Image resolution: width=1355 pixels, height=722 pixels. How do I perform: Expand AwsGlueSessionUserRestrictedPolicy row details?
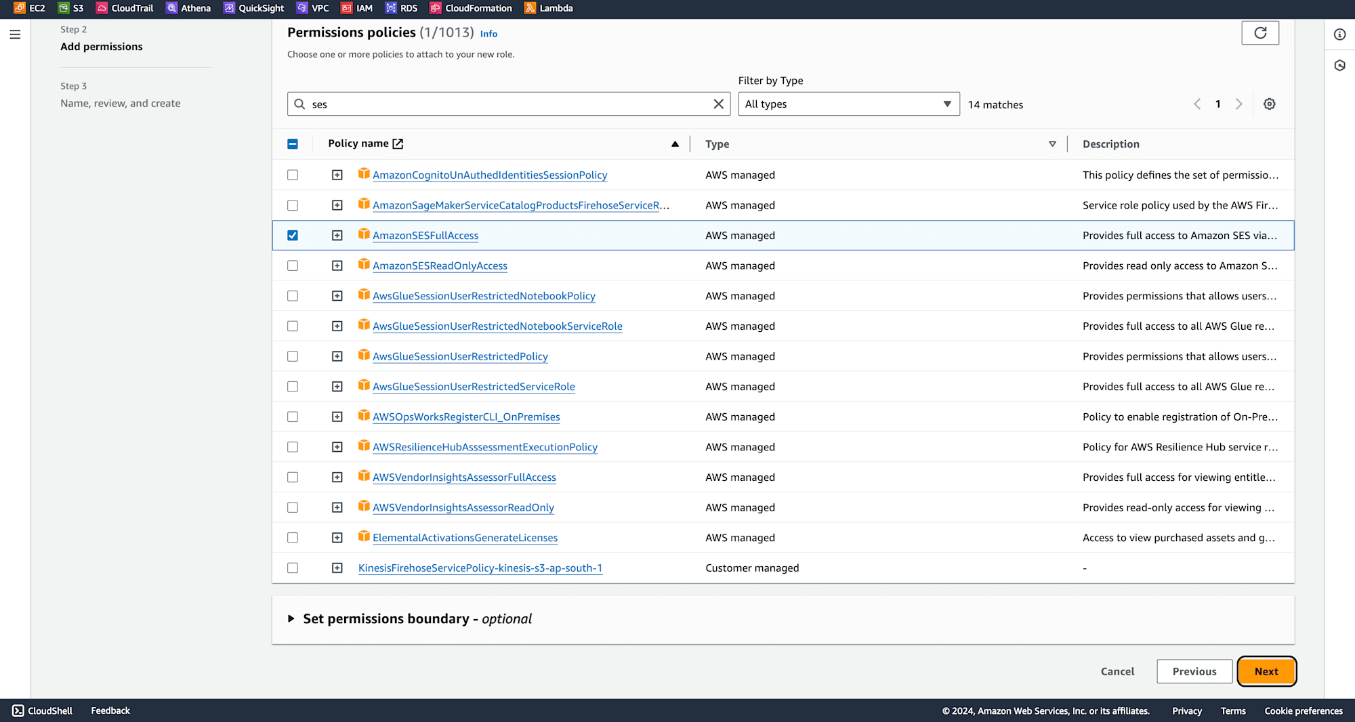tap(337, 356)
